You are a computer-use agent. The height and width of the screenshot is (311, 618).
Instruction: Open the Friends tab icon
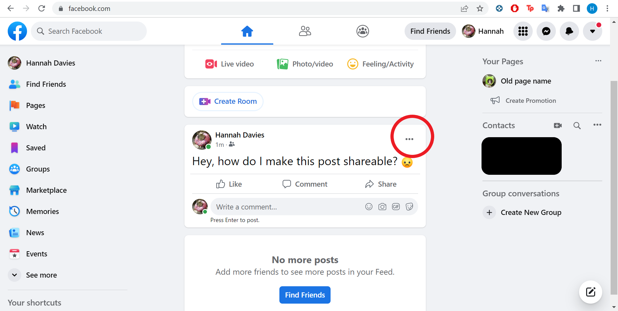click(305, 31)
